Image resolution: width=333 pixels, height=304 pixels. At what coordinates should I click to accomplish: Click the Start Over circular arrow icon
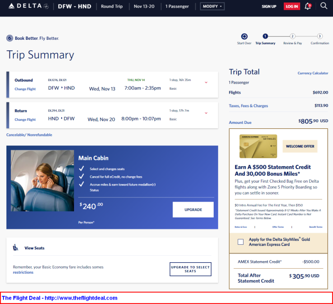(x=244, y=36)
